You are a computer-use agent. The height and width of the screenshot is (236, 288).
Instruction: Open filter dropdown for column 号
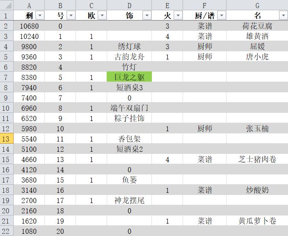pyautogui.click(x=71, y=15)
